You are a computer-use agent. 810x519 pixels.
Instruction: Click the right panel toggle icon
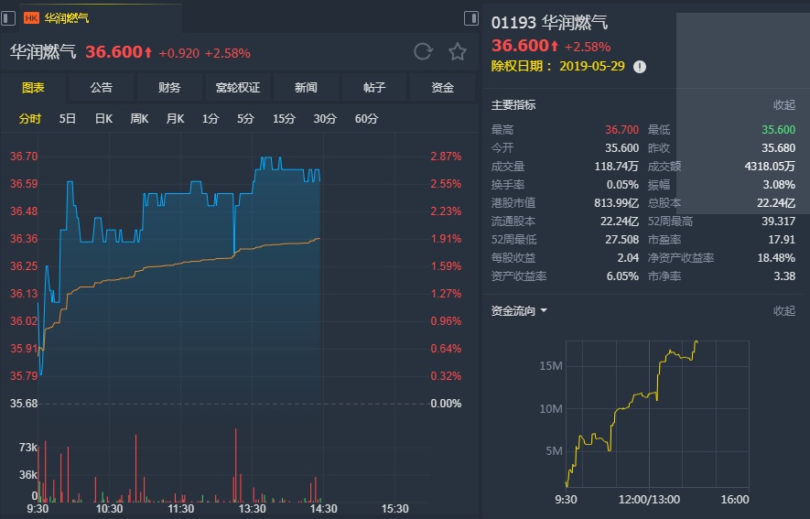pos(471,17)
